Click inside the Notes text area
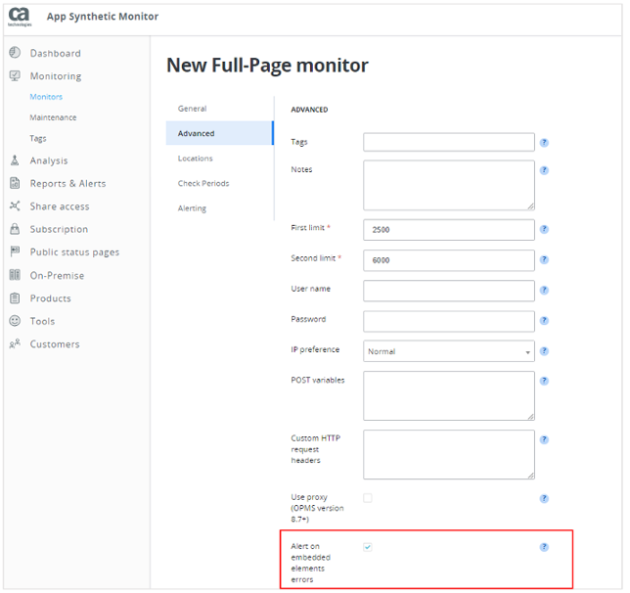This screenshot has width=630, height=593. click(449, 185)
